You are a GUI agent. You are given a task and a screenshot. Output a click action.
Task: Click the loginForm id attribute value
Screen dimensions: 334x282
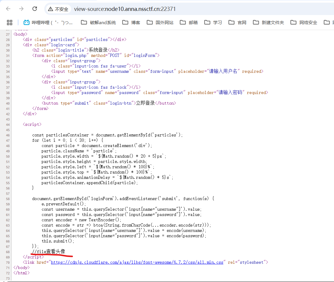pos(144,55)
